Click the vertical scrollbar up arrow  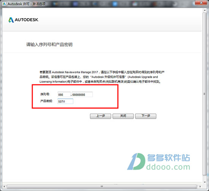(204, 10)
